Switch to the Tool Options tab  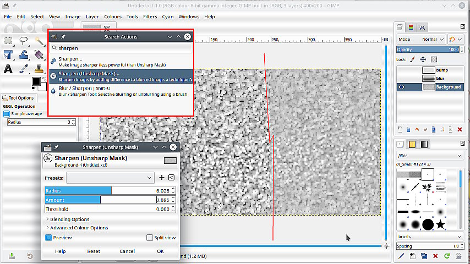tap(18, 98)
